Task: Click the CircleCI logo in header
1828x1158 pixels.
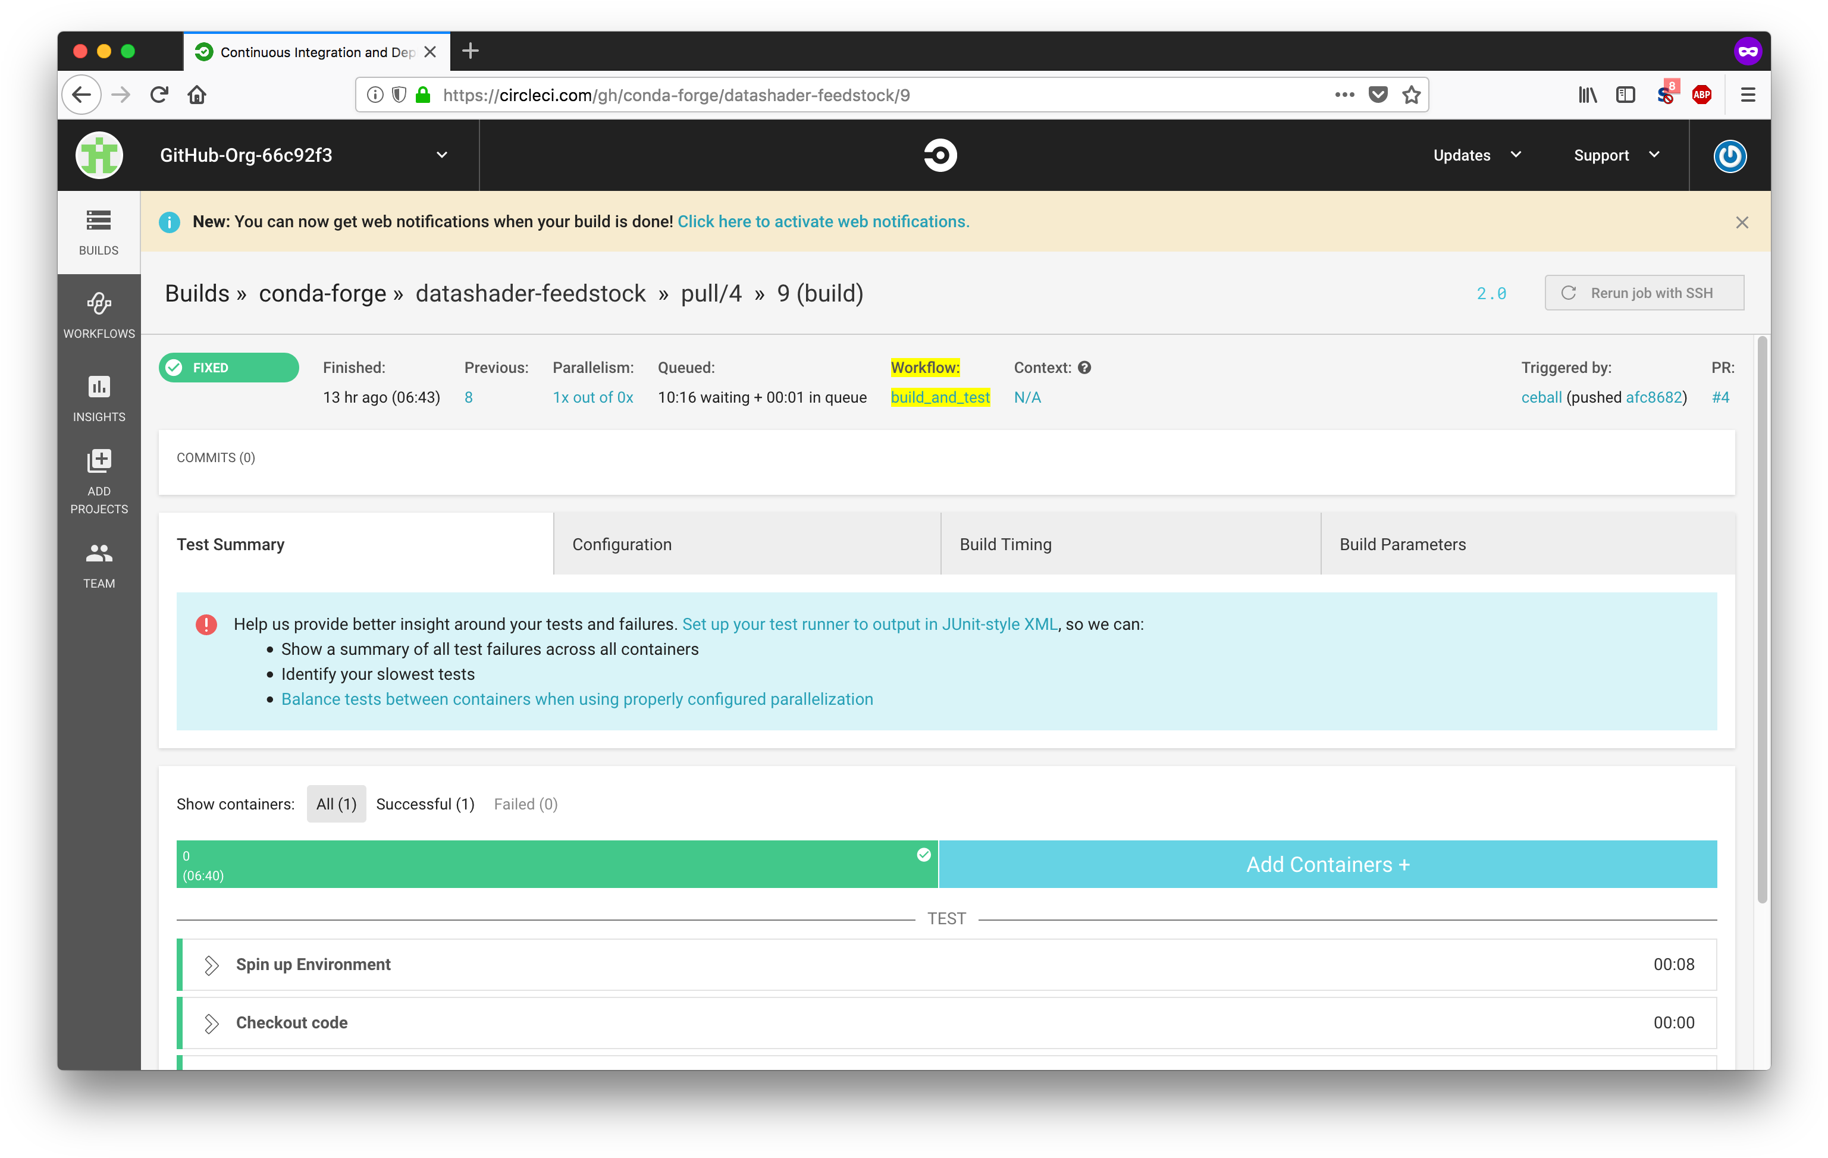Action: tap(940, 155)
